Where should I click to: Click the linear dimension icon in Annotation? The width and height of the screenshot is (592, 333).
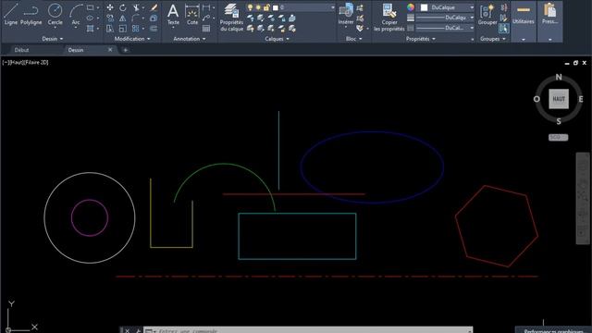[206, 7]
